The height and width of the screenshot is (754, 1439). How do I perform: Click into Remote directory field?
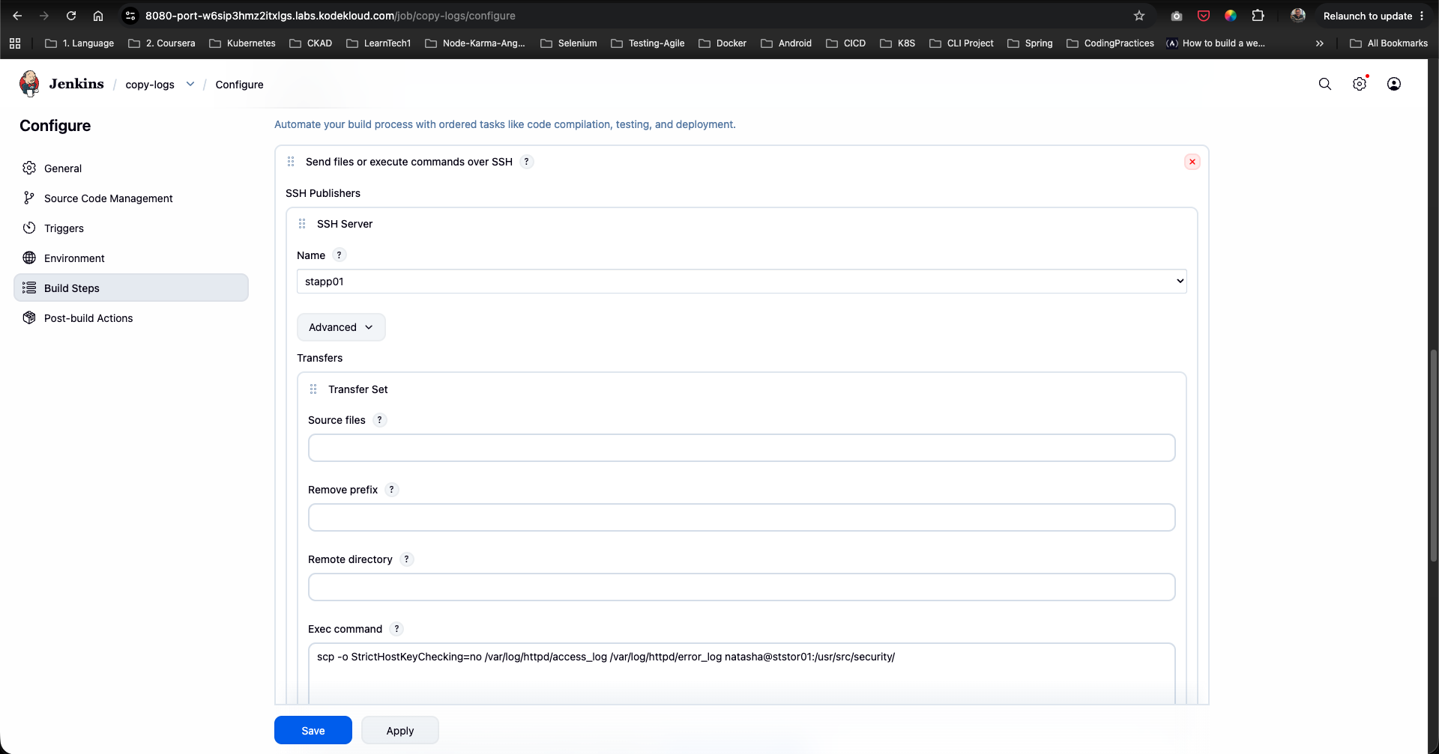(742, 587)
